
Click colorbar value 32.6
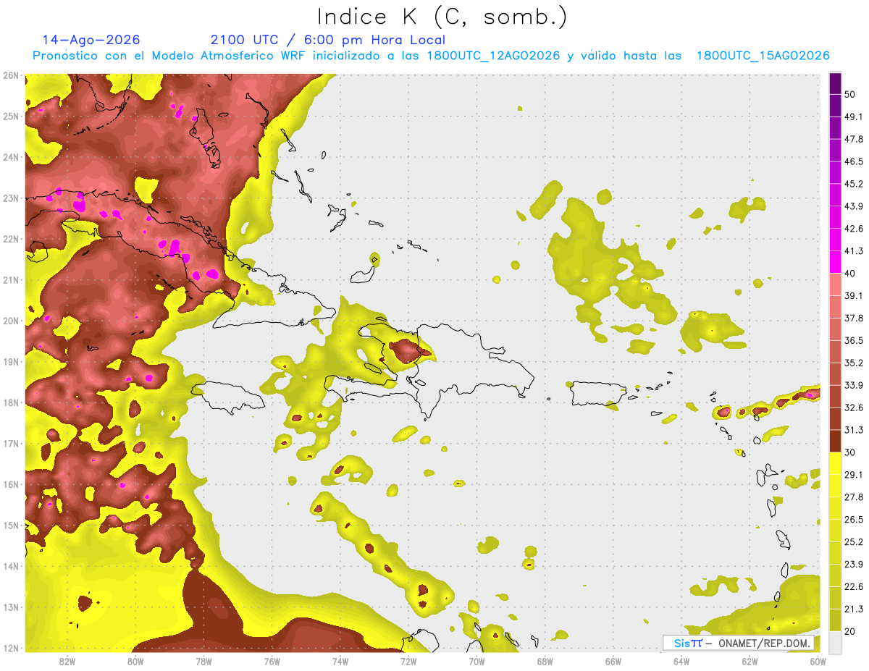853,408
